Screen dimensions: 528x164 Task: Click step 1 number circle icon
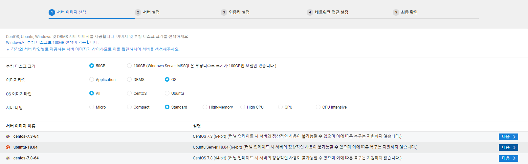(x=52, y=12)
